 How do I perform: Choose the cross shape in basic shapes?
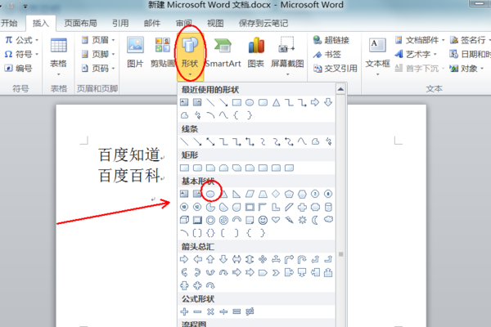(302, 207)
